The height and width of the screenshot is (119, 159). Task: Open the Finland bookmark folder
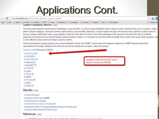coord(26,22)
